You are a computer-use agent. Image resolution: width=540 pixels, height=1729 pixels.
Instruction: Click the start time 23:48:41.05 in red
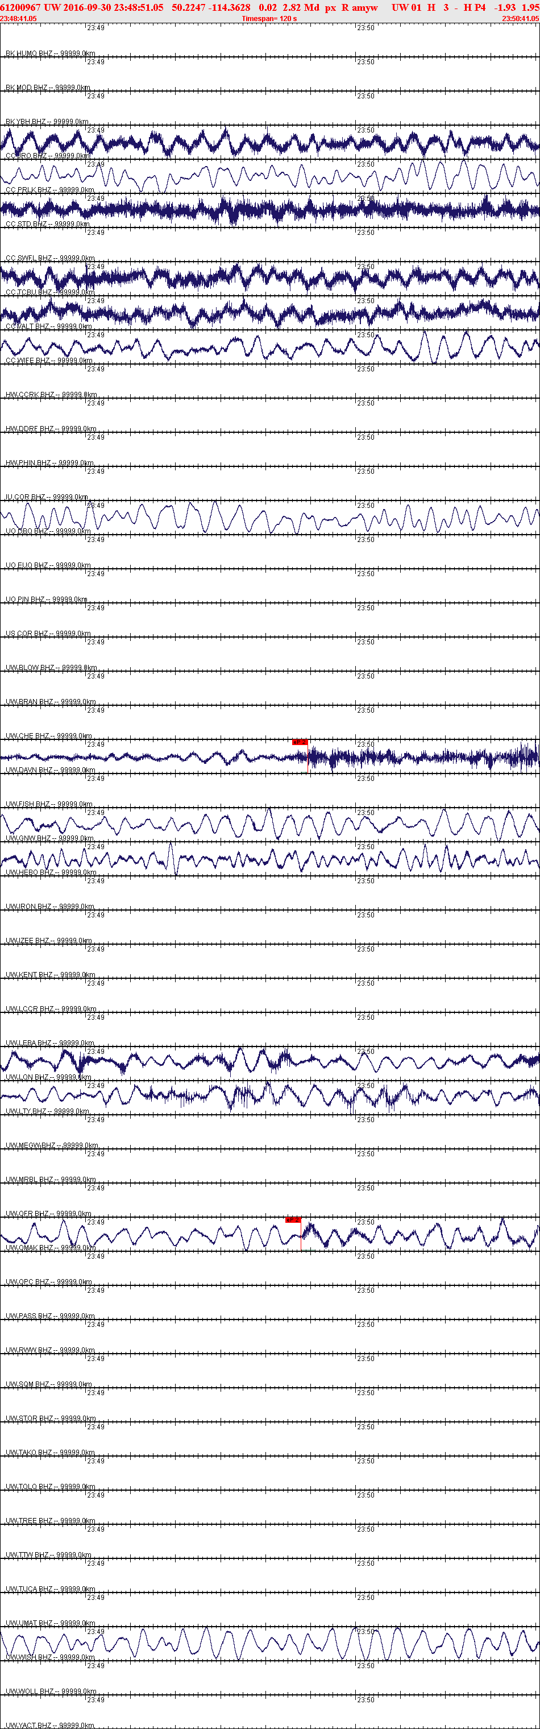[19, 19]
